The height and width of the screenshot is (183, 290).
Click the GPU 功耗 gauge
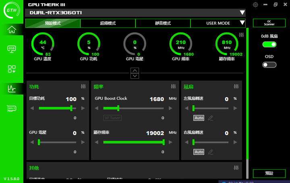pyautogui.click(x=89, y=44)
